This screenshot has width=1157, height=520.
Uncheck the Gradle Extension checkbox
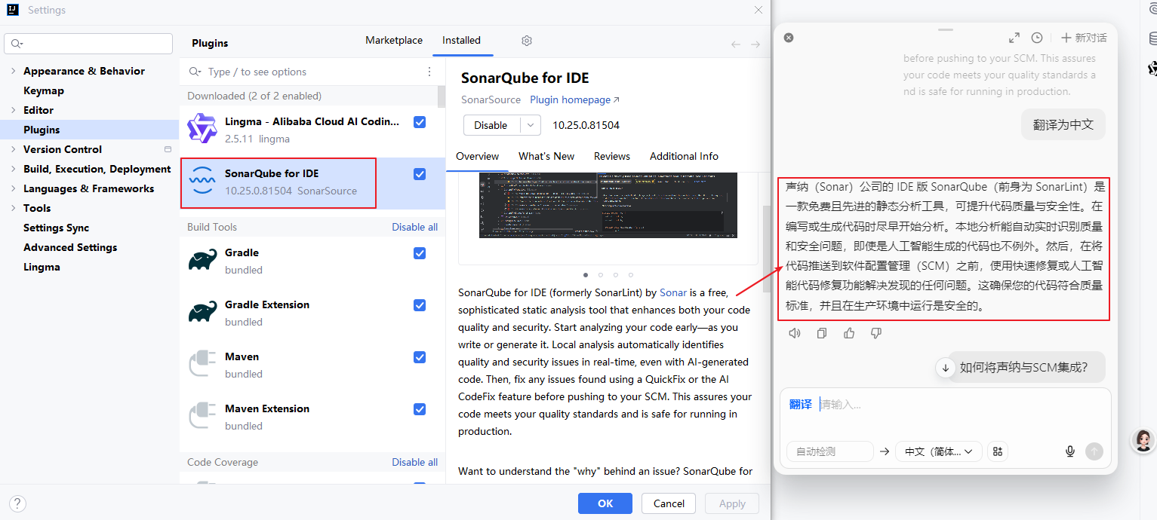click(x=420, y=305)
